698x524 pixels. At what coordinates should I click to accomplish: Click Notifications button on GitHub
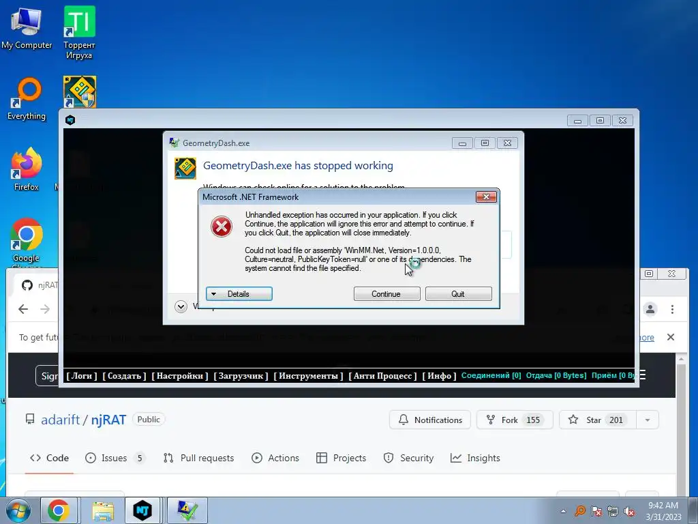click(430, 420)
